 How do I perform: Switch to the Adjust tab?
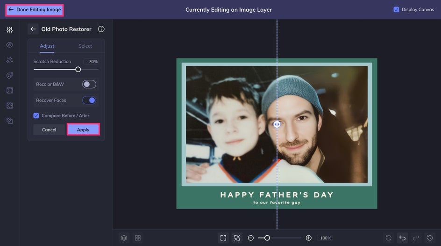coord(47,46)
